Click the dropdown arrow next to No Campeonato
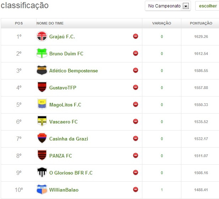 point(185,6)
